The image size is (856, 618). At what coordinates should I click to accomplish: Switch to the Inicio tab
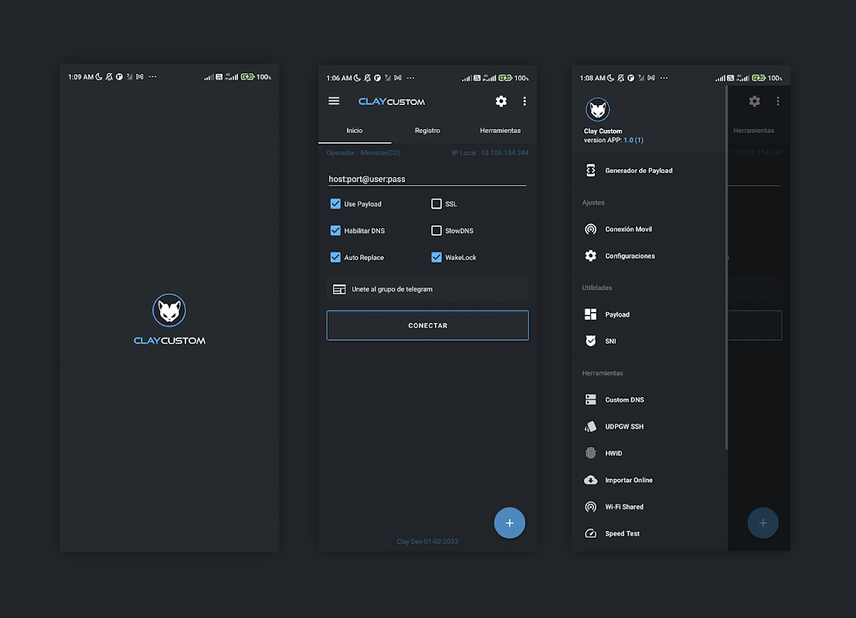tap(355, 131)
